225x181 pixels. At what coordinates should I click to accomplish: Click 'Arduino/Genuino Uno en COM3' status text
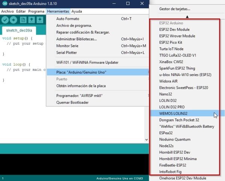pos(120,178)
